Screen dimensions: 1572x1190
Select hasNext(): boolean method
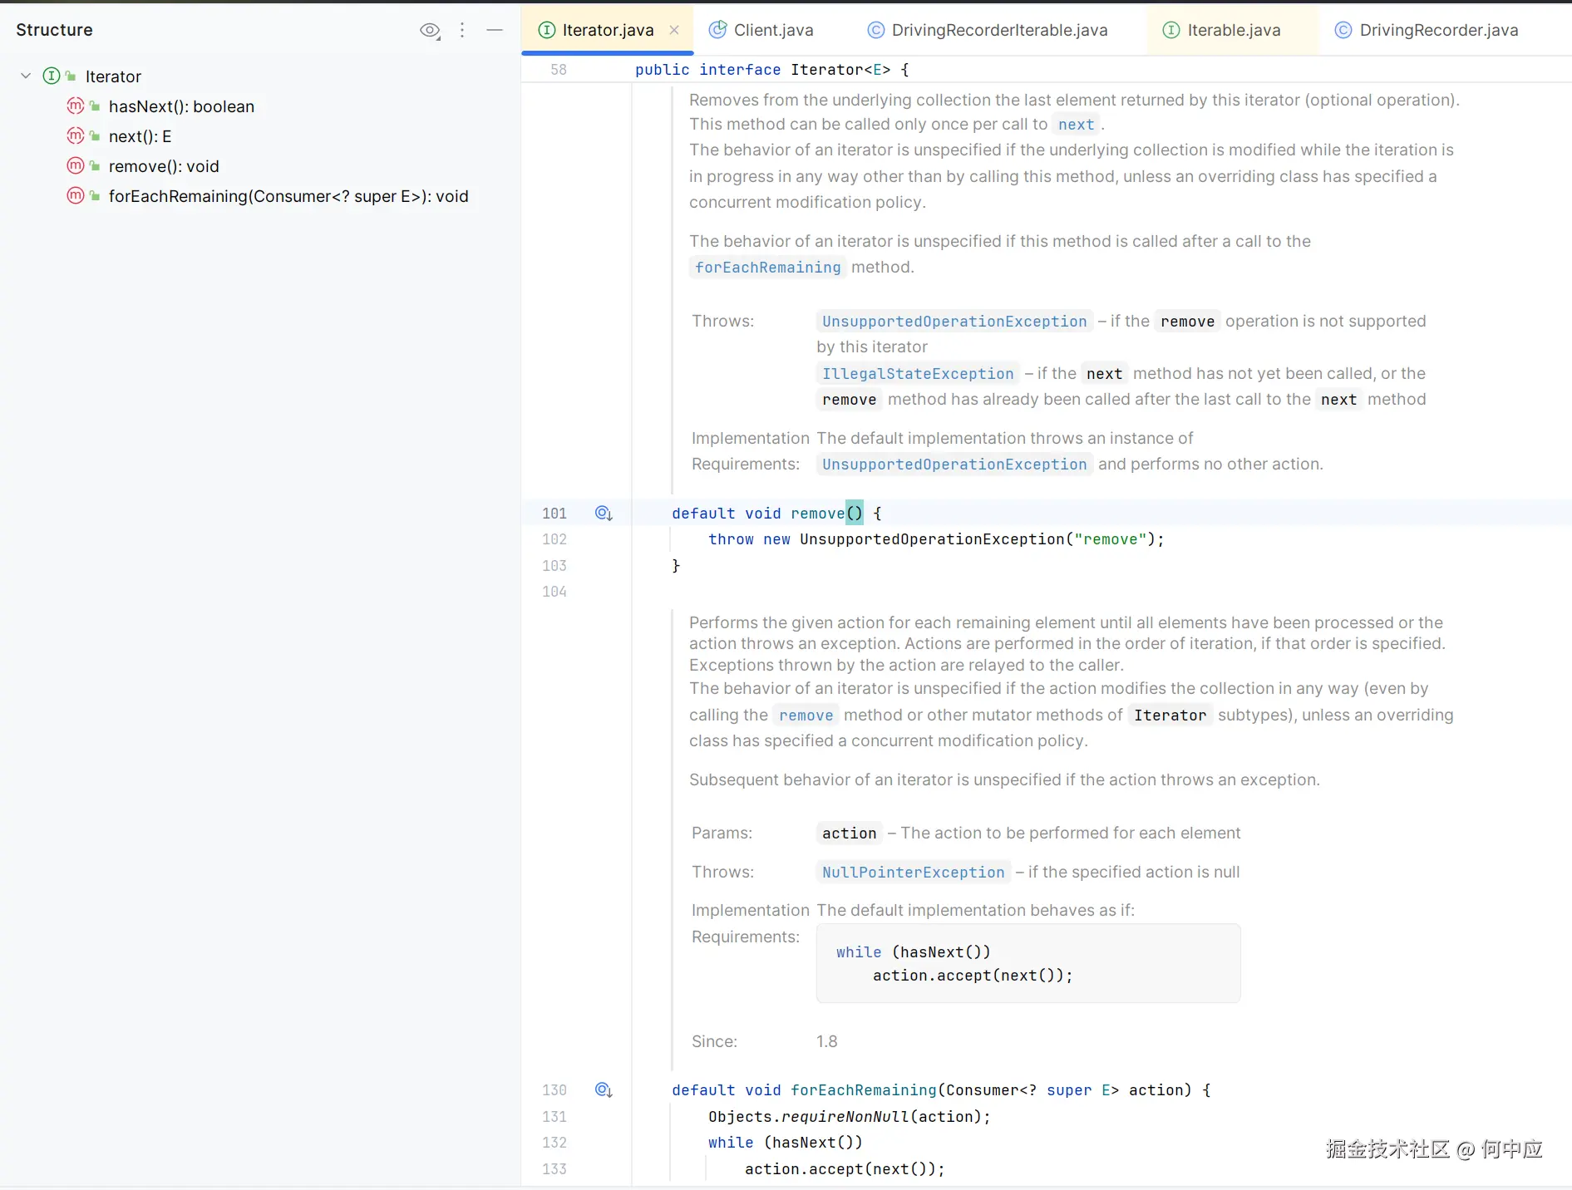pyautogui.click(x=180, y=106)
